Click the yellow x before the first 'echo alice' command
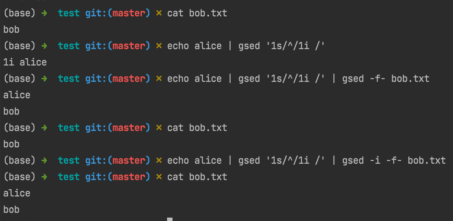This screenshot has height=221, width=453. (x=159, y=46)
